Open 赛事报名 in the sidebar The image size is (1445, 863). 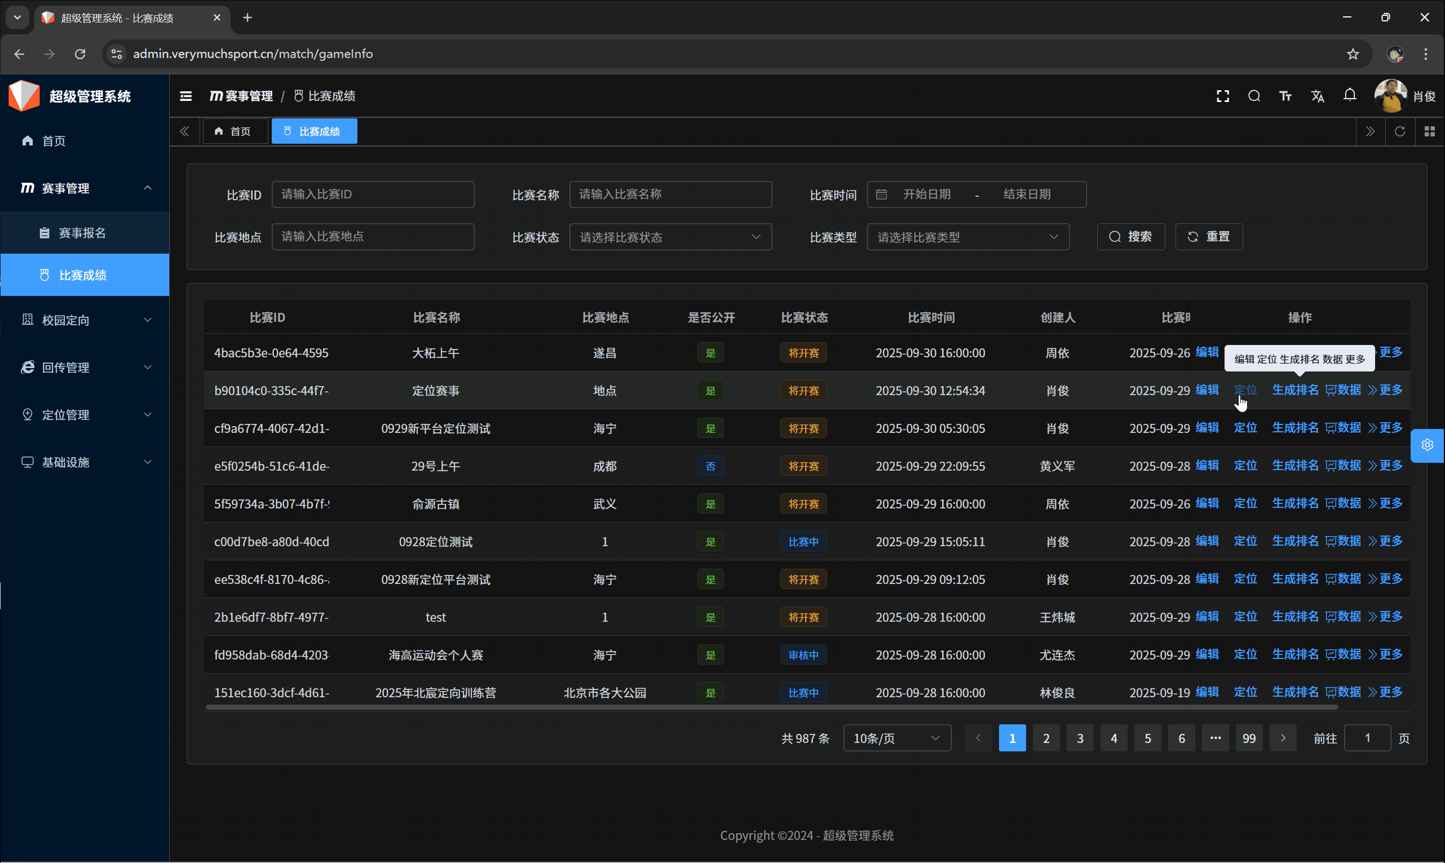82,233
